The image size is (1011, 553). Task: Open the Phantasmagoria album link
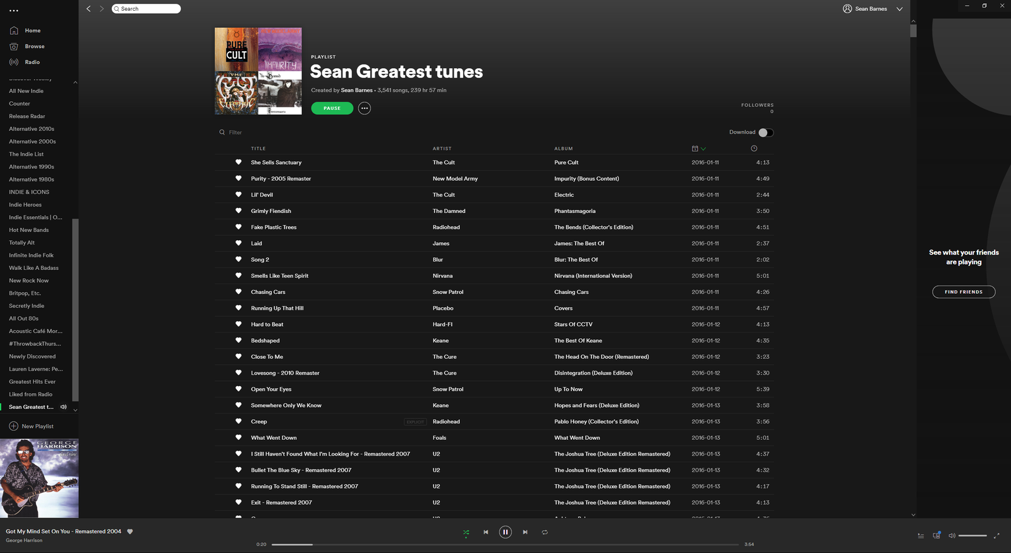[575, 211]
